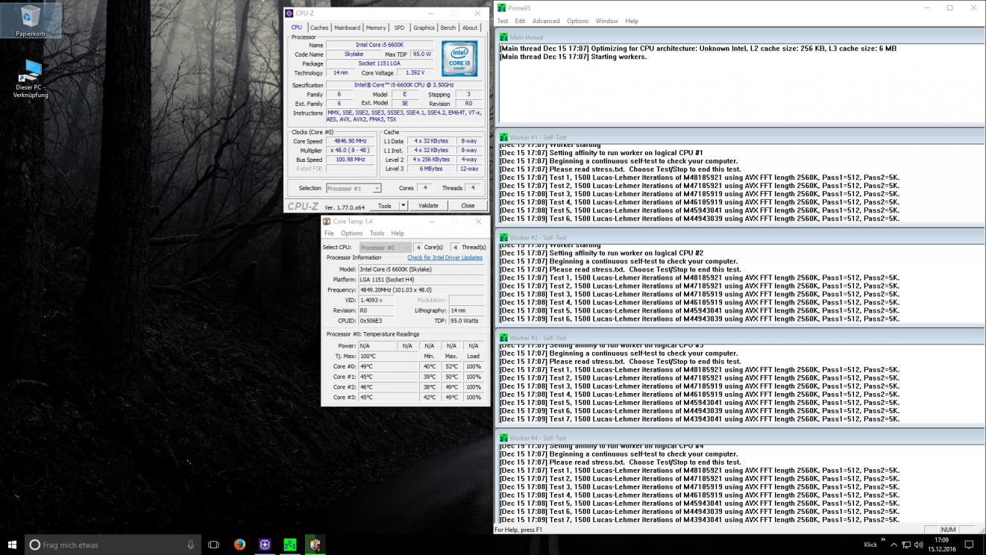Click the CPU-Z title bar icon

(289, 13)
